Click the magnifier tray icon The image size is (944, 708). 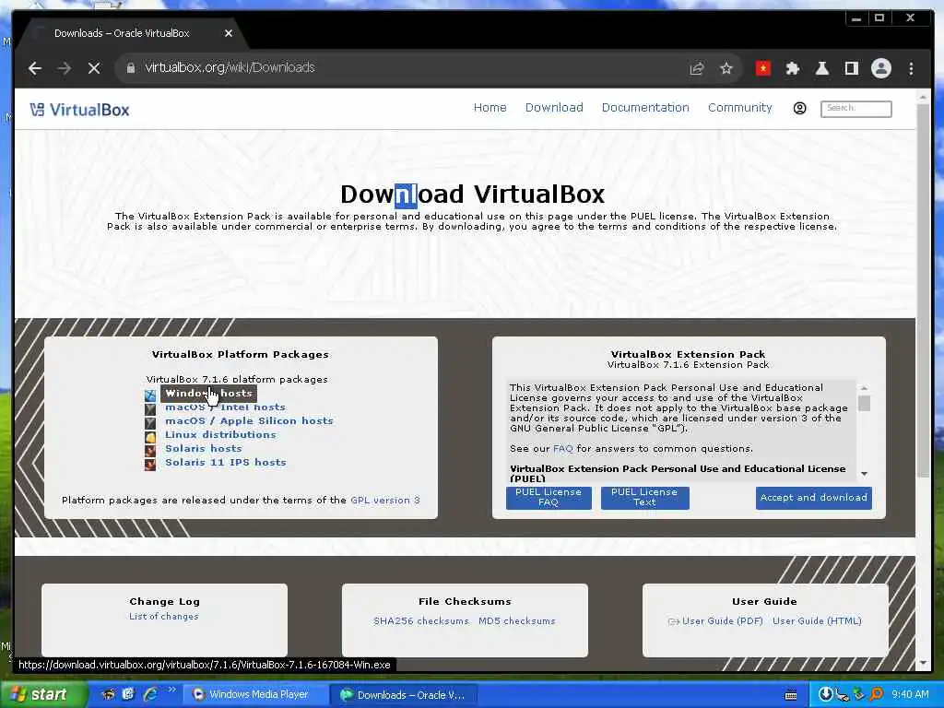pos(877,695)
